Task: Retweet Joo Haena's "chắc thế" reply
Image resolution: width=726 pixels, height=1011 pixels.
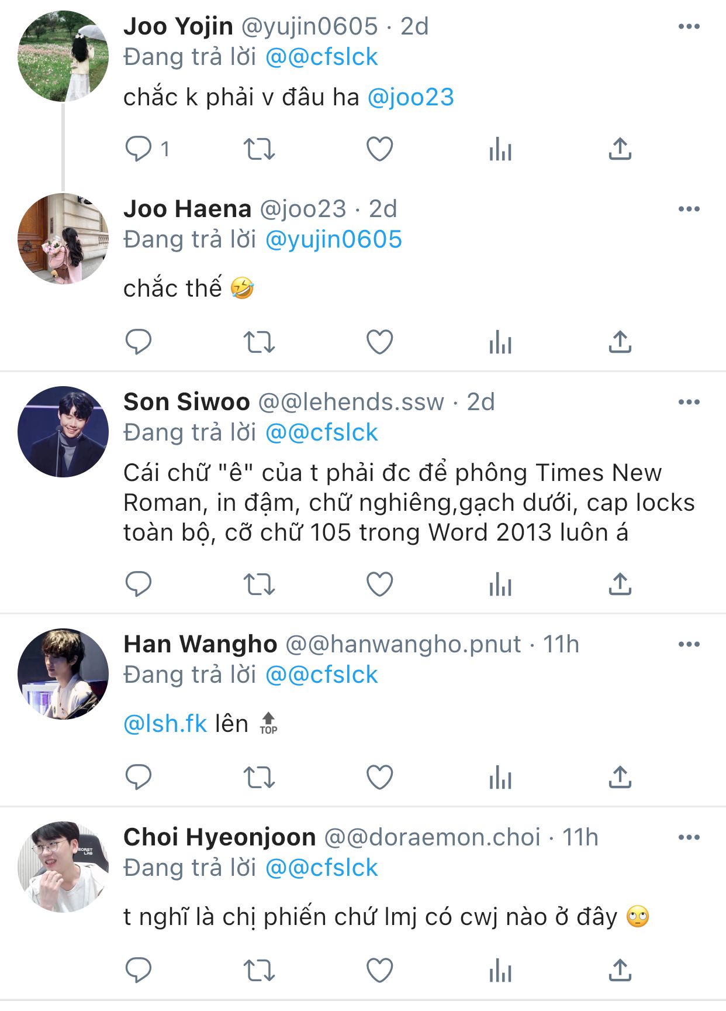Action: 259,342
